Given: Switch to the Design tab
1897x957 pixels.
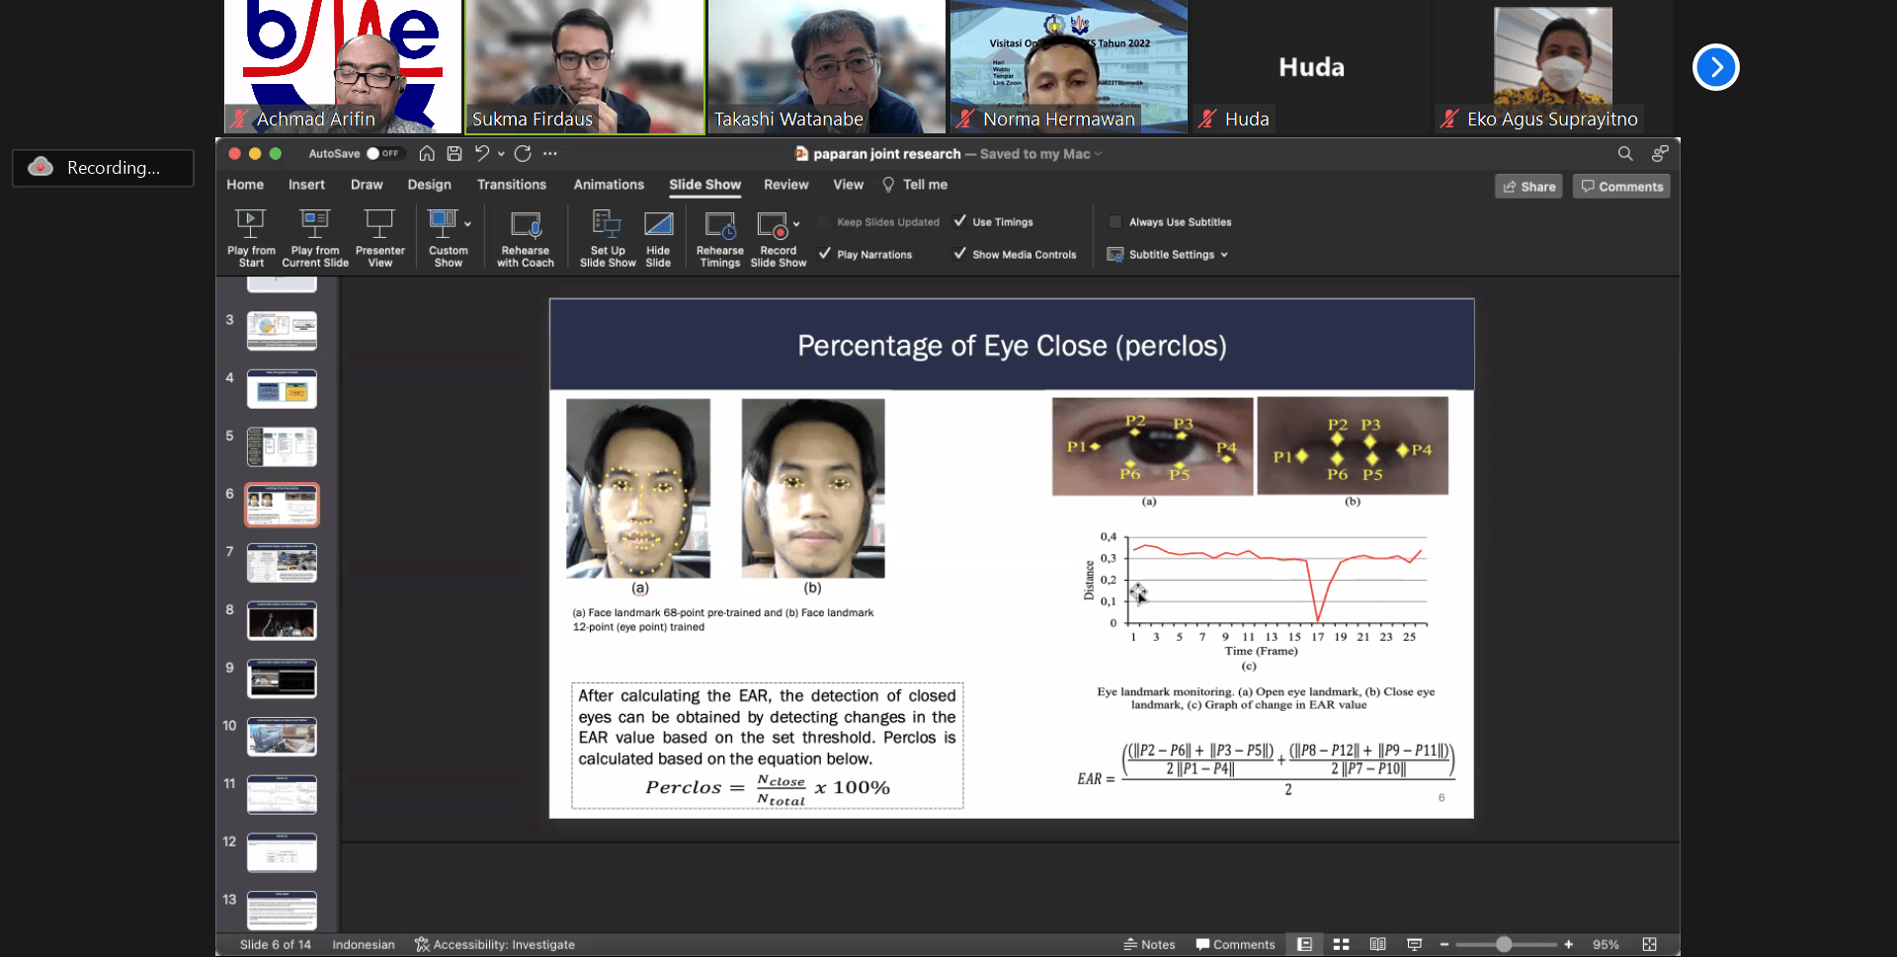Looking at the screenshot, I should tap(429, 185).
